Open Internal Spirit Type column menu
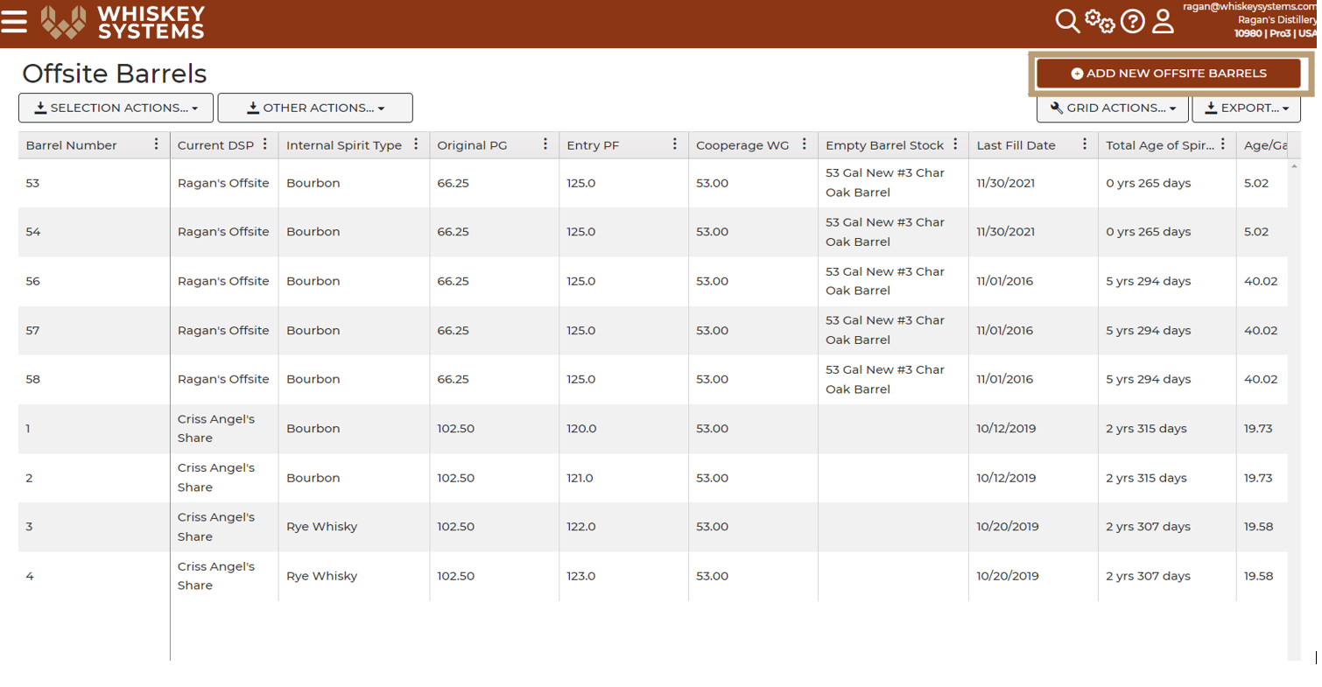Screen dimensions: 1322x687 pyautogui.click(x=416, y=144)
